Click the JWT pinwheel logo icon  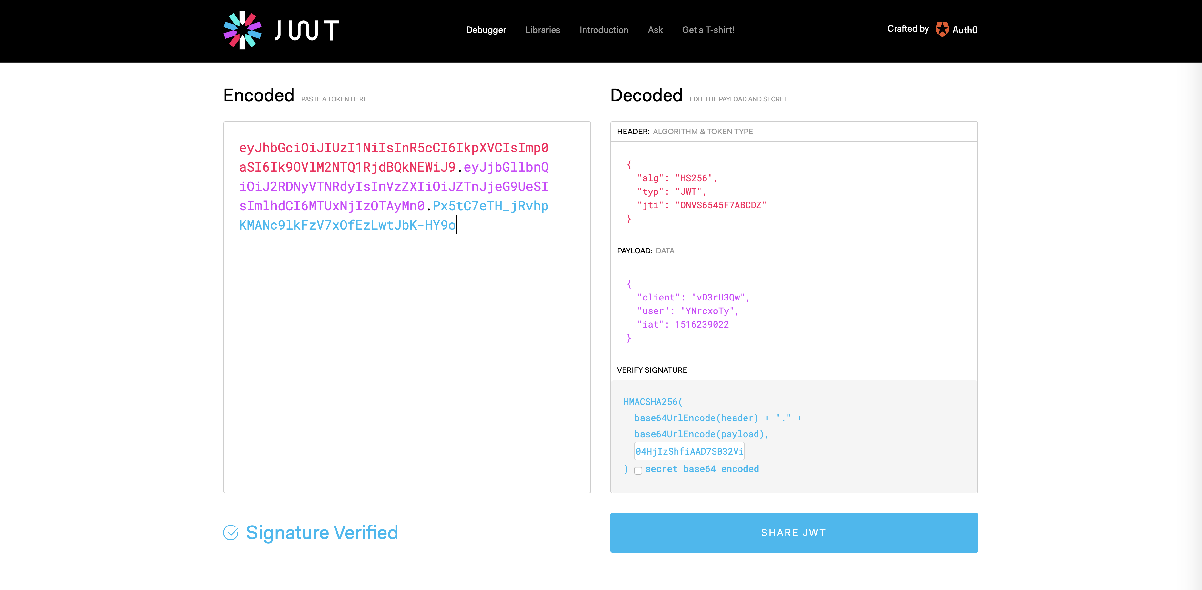tap(242, 30)
